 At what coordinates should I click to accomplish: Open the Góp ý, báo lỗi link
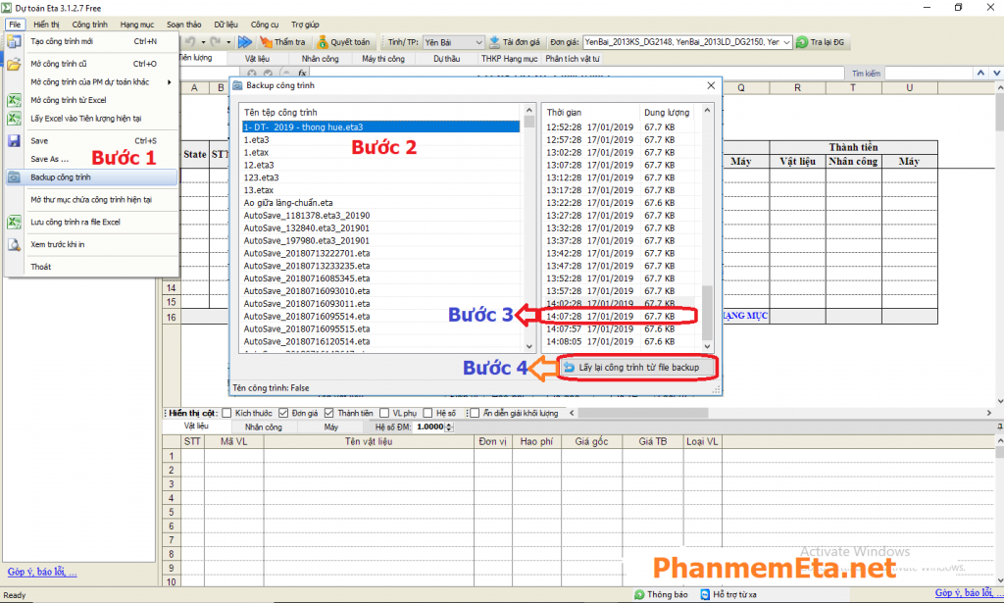[x=41, y=572]
